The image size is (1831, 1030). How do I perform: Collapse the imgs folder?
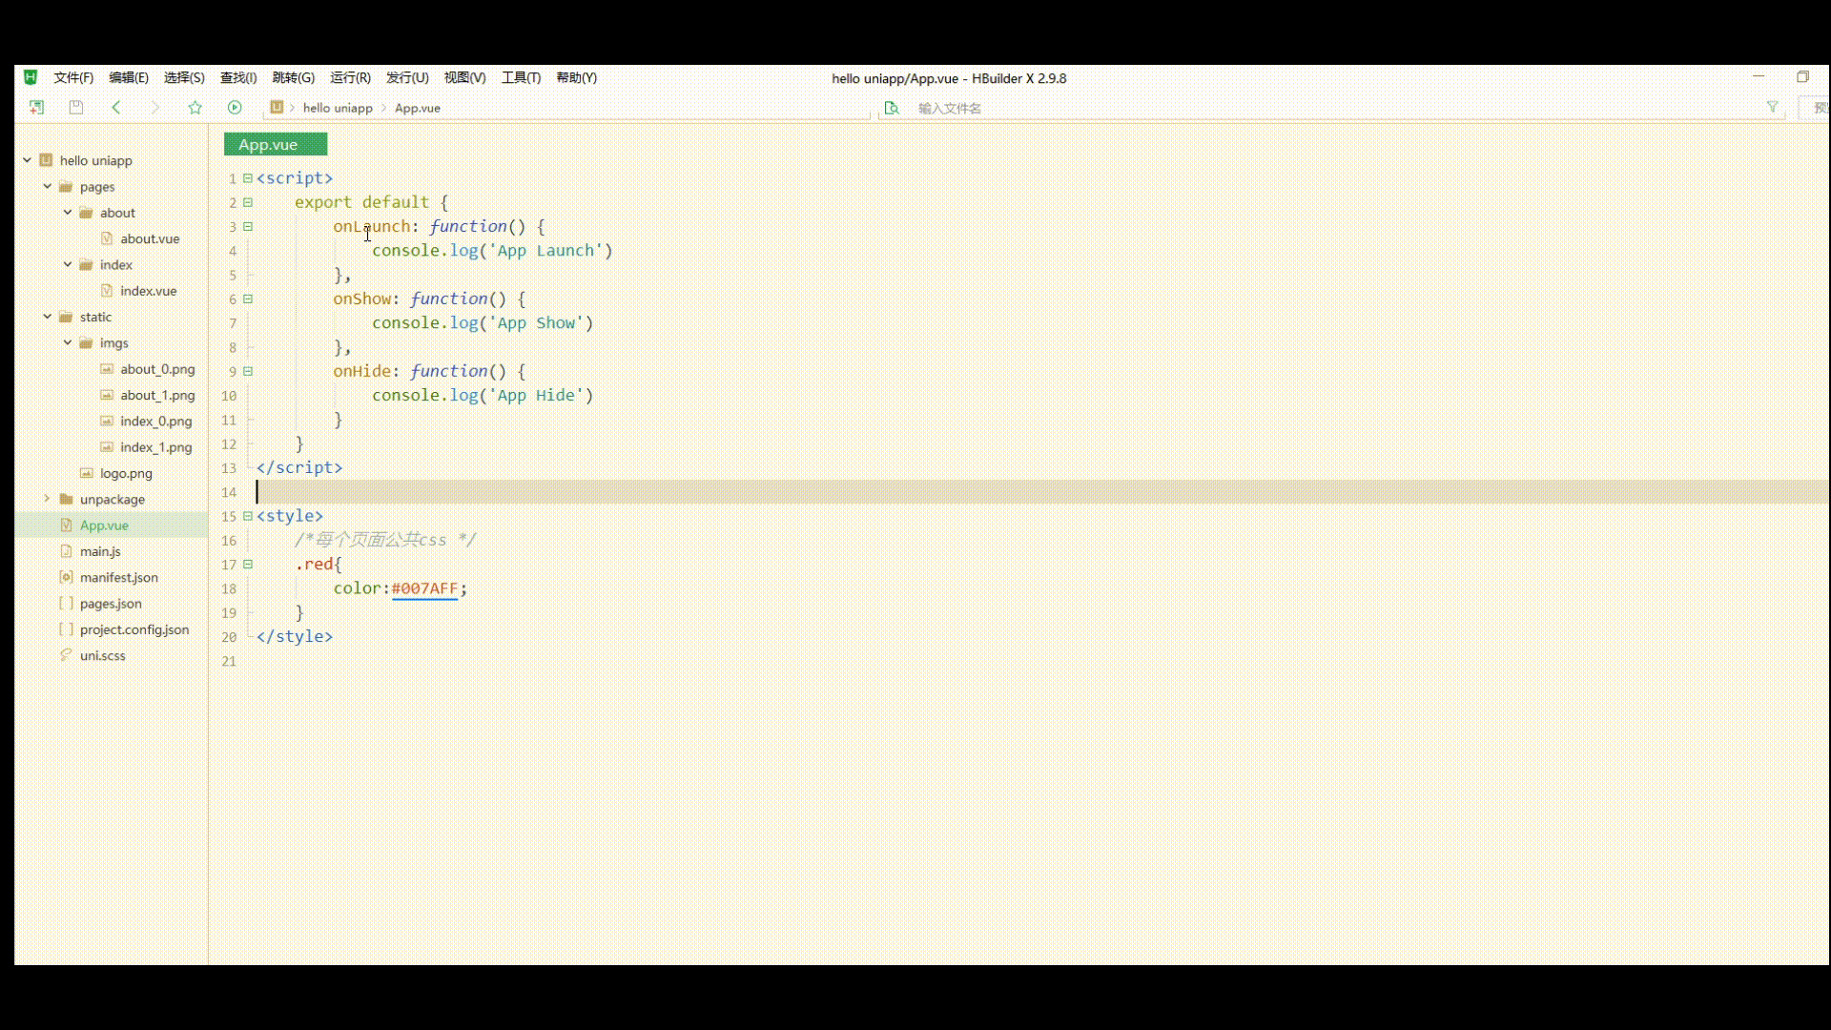(68, 342)
